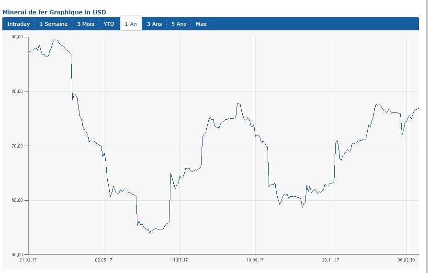
Task: Switch to the 3 Ans range
Action: coord(154,24)
